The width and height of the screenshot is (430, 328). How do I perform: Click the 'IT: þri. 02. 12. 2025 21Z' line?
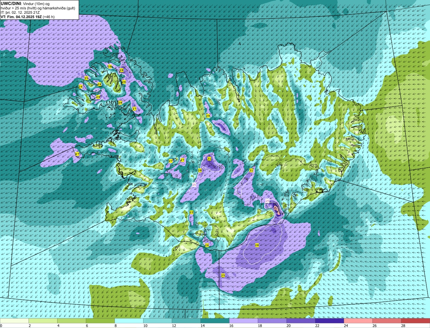[x=21, y=12]
